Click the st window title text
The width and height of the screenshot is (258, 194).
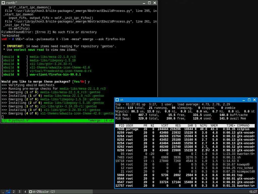[122, 100]
